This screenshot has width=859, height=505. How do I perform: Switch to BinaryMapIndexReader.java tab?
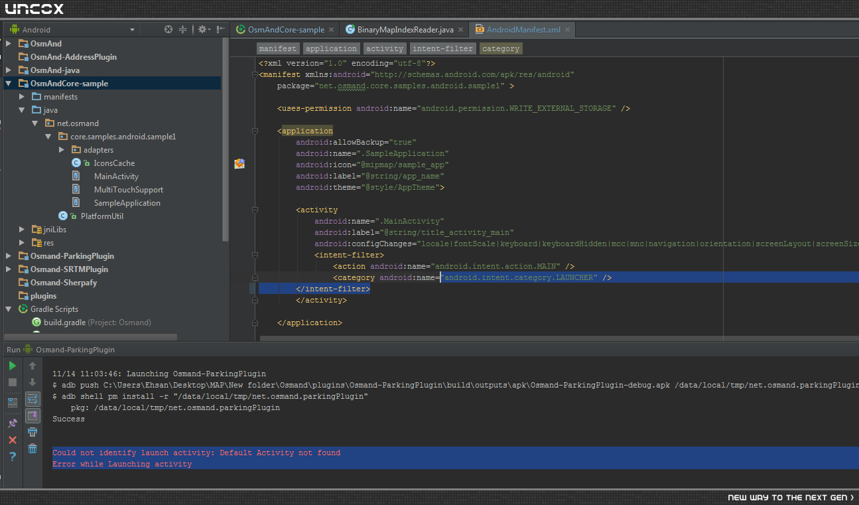(x=405, y=30)
